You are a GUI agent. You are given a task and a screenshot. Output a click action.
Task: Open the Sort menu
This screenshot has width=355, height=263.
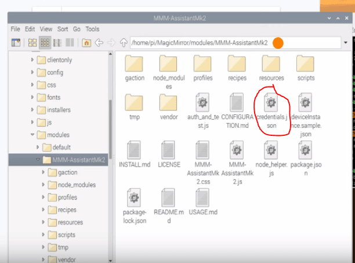point(62,28)
